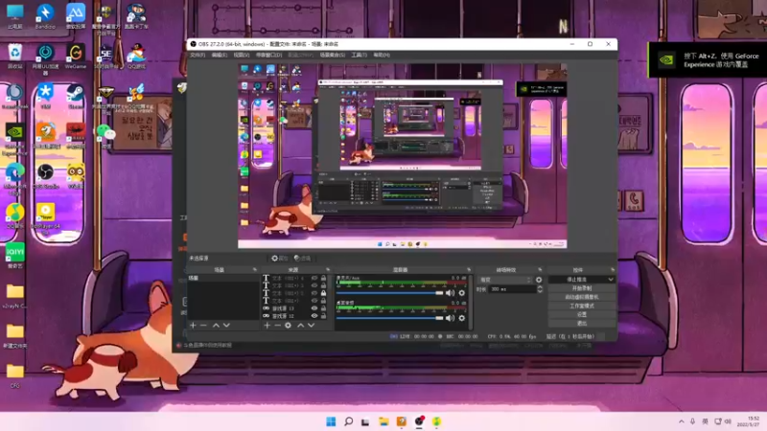
Task: Click the Studio Mode button
Action: click(582, 306)
